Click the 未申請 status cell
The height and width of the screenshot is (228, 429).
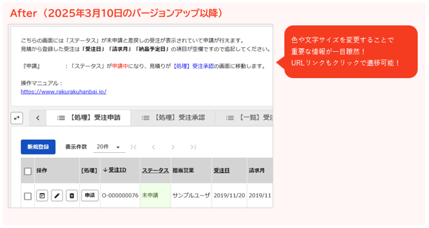pos(155,195)
